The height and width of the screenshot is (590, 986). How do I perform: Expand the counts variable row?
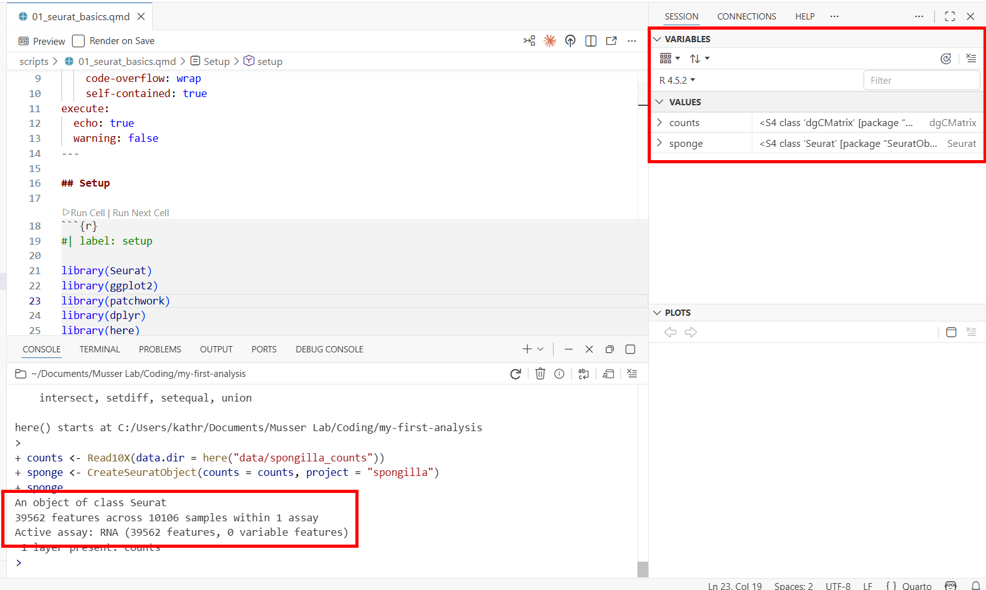tap(660, 122)
